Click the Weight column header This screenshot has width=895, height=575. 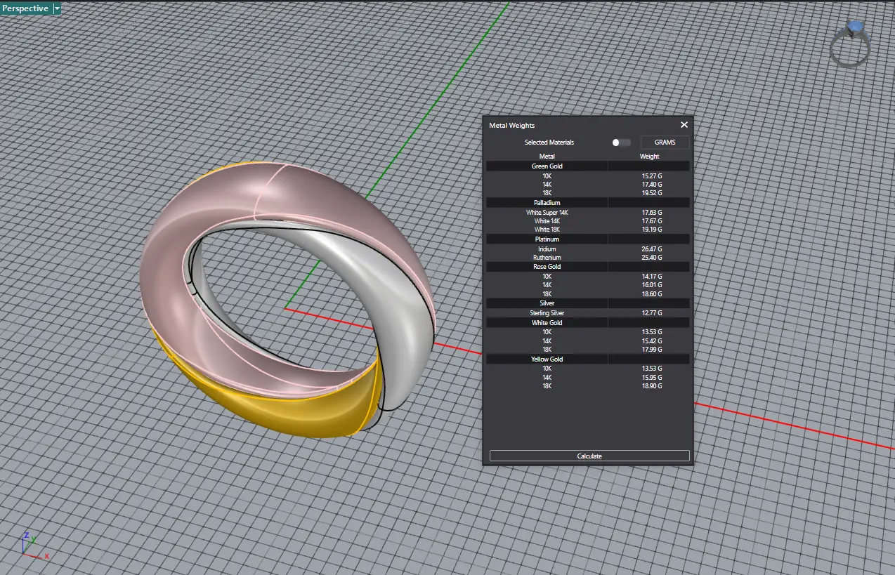click(x=649, y=157)
